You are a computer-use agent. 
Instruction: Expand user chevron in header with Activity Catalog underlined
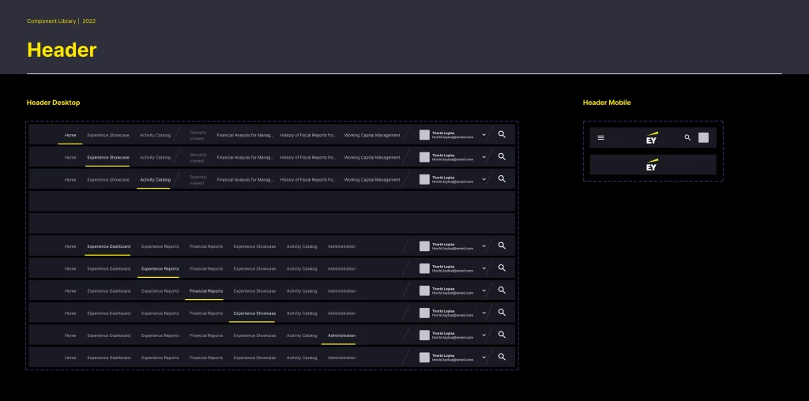click(x=484, y=179)
